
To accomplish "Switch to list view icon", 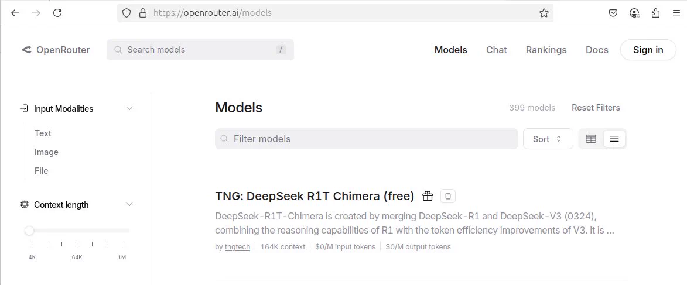I will (614, 139).
